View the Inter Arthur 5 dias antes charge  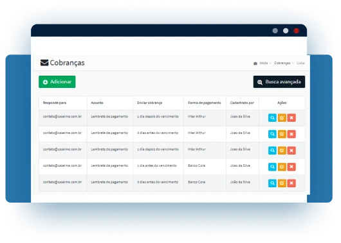272,134
